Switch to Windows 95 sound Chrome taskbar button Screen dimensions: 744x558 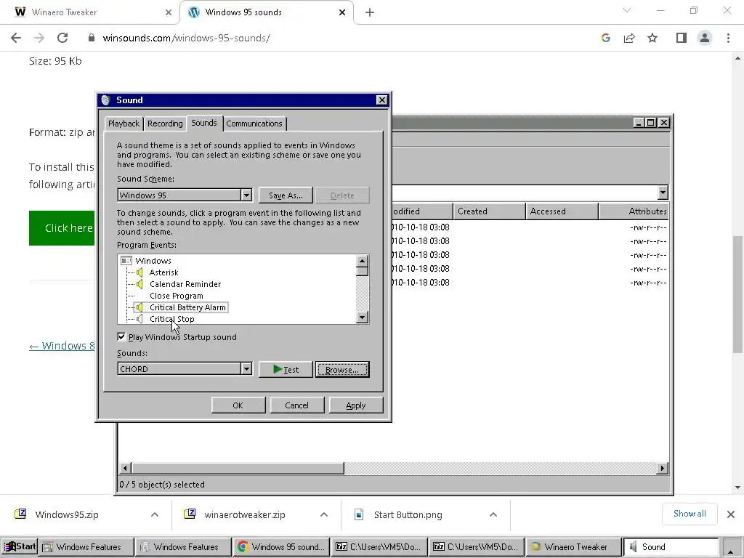[x=281, y=546]
